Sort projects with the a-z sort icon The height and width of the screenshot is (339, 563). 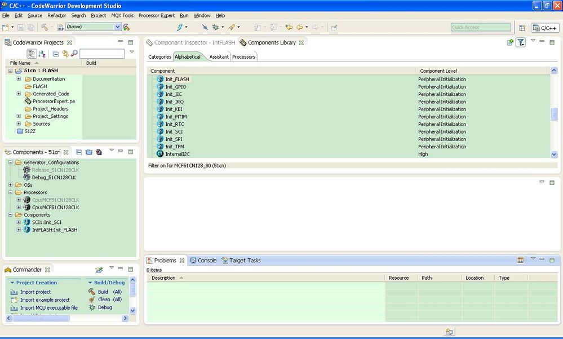click(x=42, y=54)
